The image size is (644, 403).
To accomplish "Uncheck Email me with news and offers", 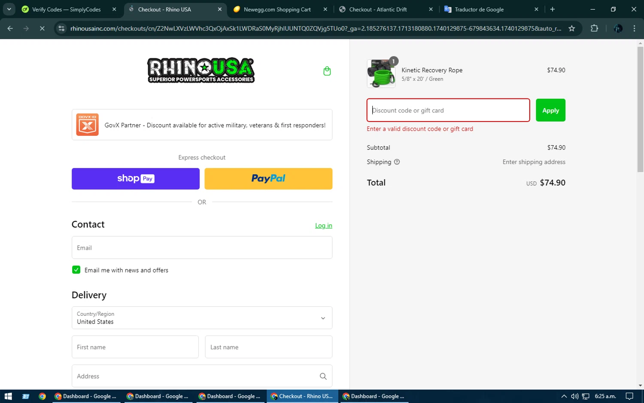I will click(x=76, y=270).
